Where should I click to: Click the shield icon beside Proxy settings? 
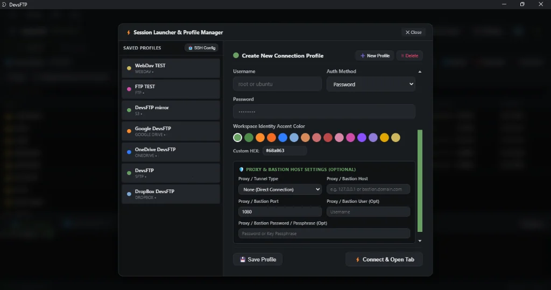point(241,169)
